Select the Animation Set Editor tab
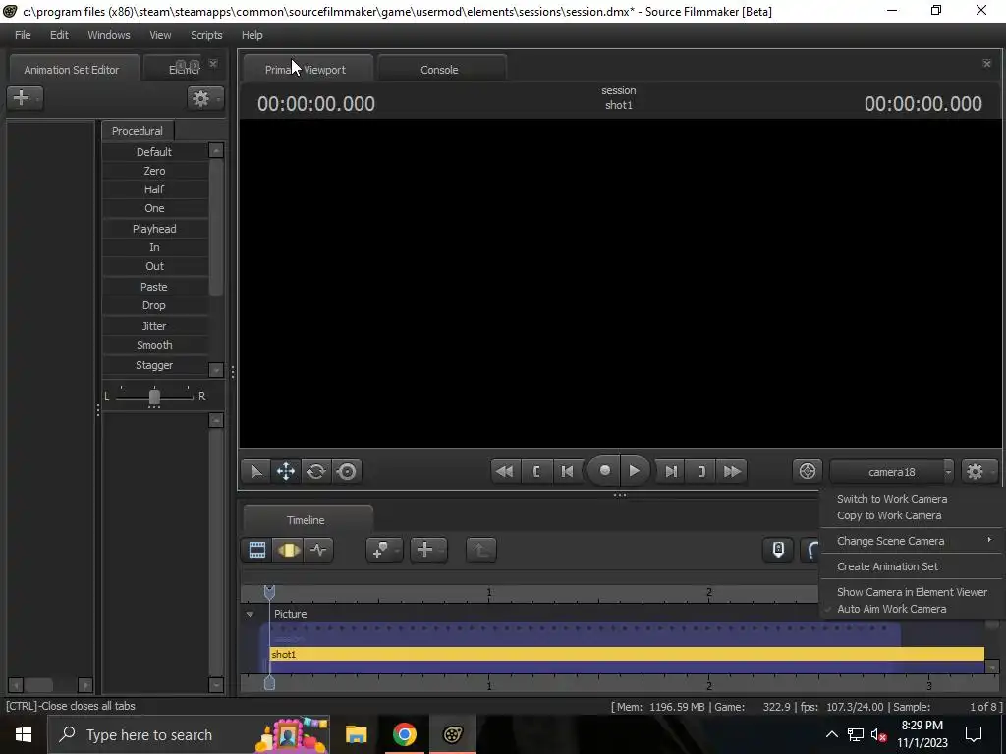1006x754 pixels. (x=73, y=70)
